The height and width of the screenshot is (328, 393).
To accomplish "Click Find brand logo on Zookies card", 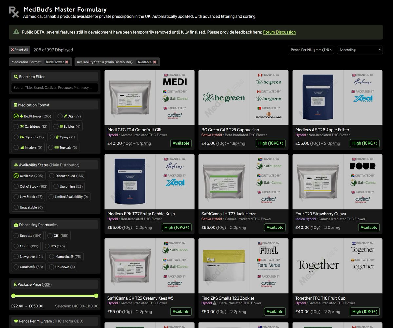I will [x=269, y=250].
